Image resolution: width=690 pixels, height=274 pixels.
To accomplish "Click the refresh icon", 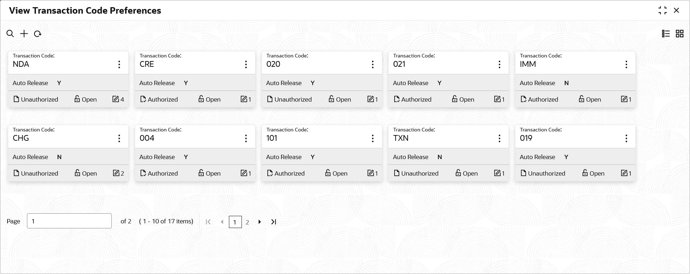I will 38,34.
